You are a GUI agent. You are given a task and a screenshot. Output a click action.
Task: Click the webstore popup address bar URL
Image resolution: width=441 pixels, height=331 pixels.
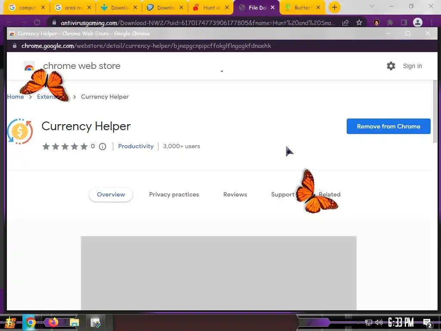coord(146,46)
